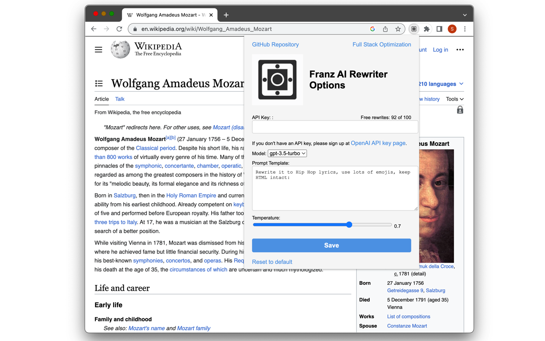Open the tab search chevron
Viewport: 545px width, 341px height.
[465, 15]
